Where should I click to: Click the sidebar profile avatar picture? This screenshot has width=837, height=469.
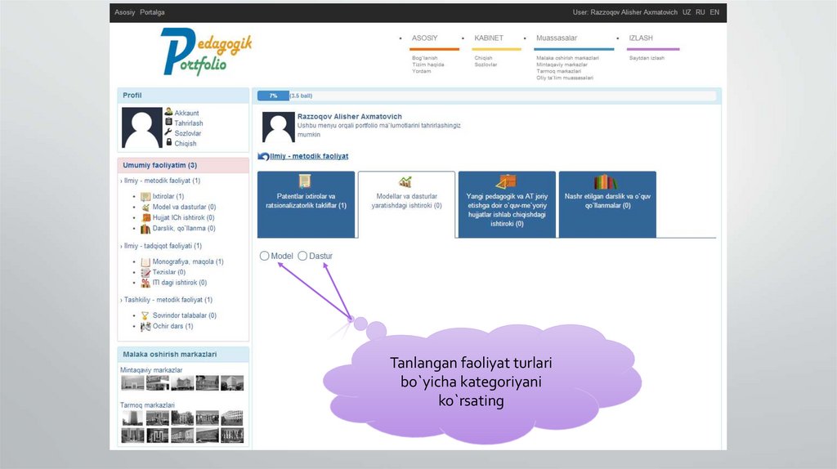[142, 127]
